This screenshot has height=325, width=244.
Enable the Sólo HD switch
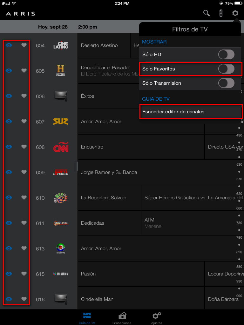(x=226, y=55)
